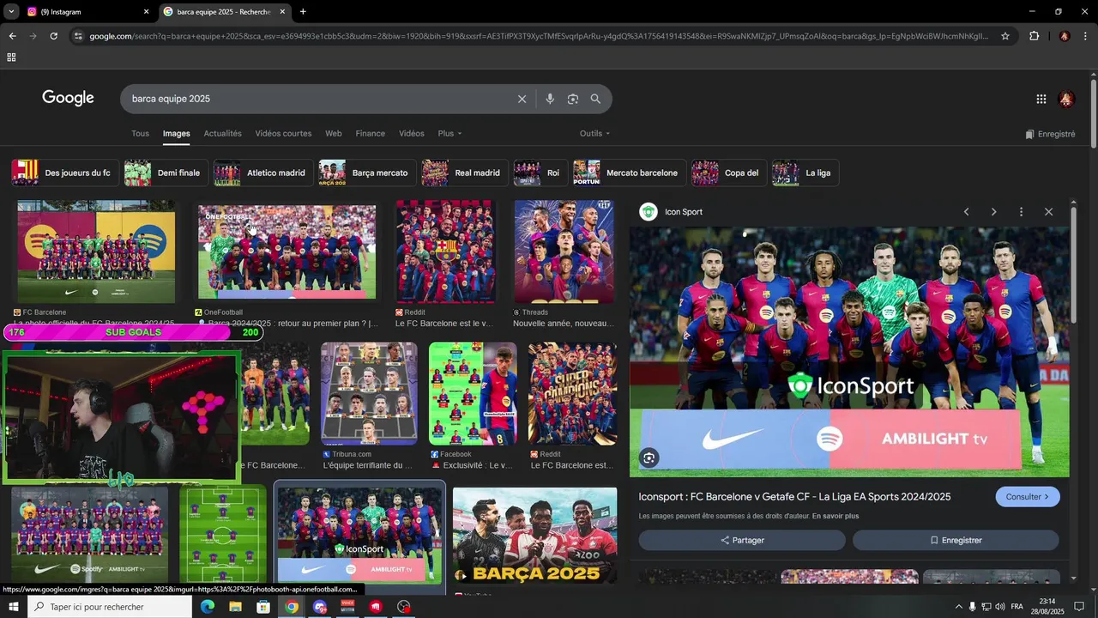Select the 'Atletico madrid' chip
This screenshot has width=1098, height=618.
point(262,173)
